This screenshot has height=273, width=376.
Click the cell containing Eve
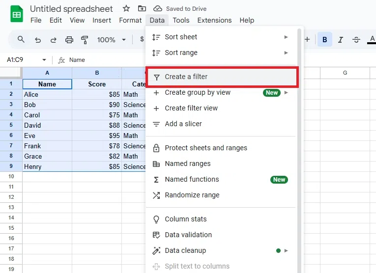[x=47, y=136]
